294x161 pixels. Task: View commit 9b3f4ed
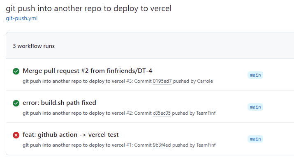point(162,145)
